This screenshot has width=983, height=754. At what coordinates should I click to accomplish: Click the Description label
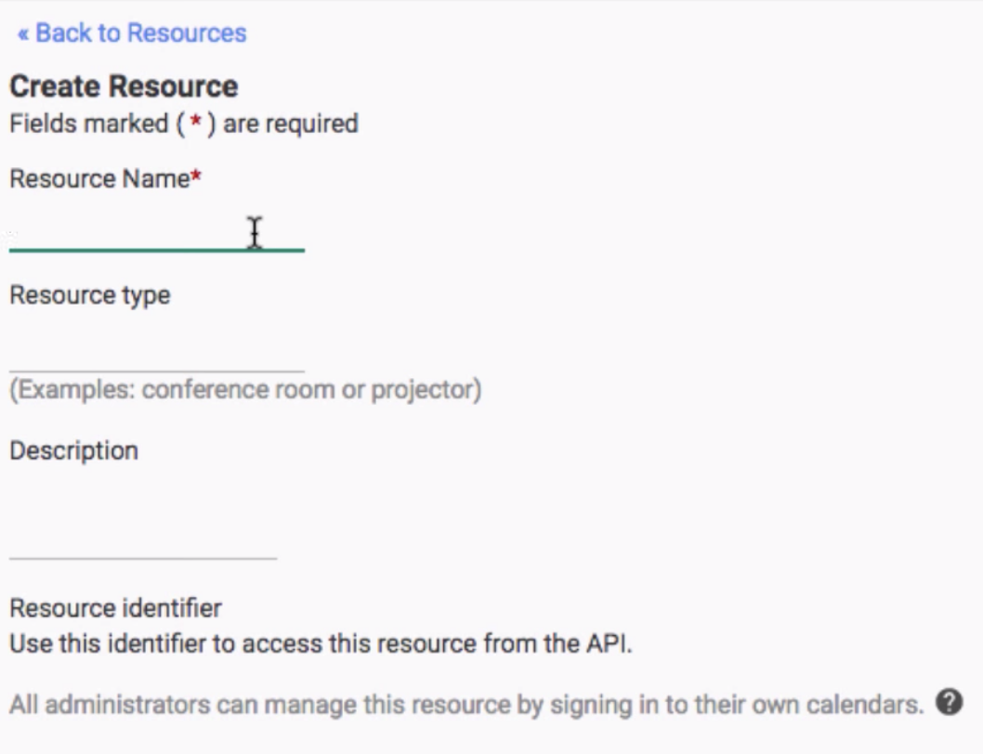pyautogui.click(x=73, y=450)
